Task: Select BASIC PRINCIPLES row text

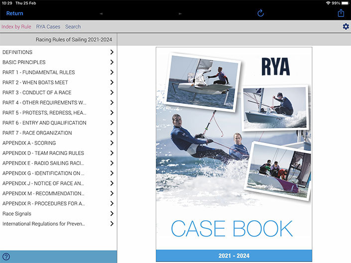Action: pos(24,62)
